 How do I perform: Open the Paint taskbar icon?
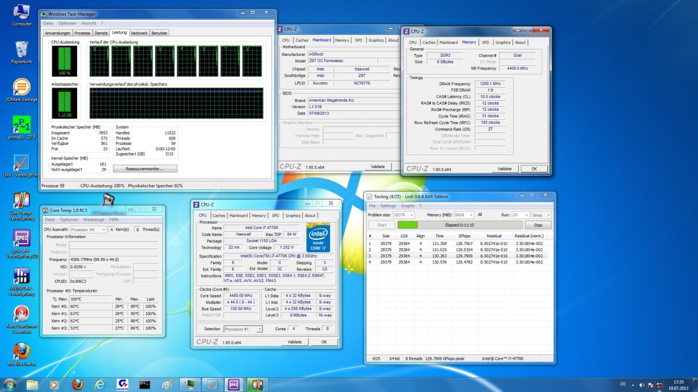(x=167, y=384)
